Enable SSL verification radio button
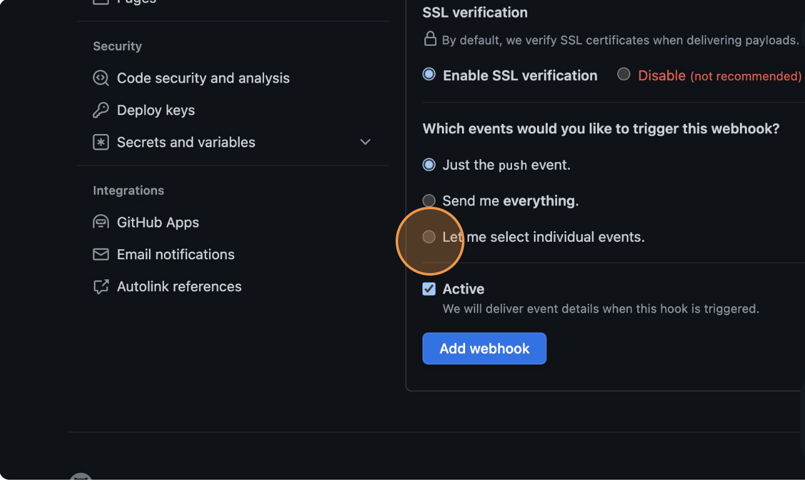 (x=429, y=75)
